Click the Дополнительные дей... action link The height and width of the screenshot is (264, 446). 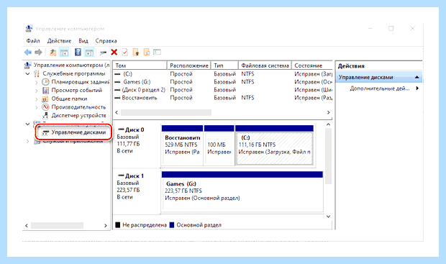[379, 88]
